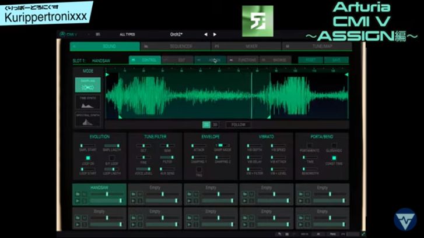Viewport: 424px width, 238px height.
Task: Toggle the Trig switch in Envelope
Action: [x=199, y=169]
